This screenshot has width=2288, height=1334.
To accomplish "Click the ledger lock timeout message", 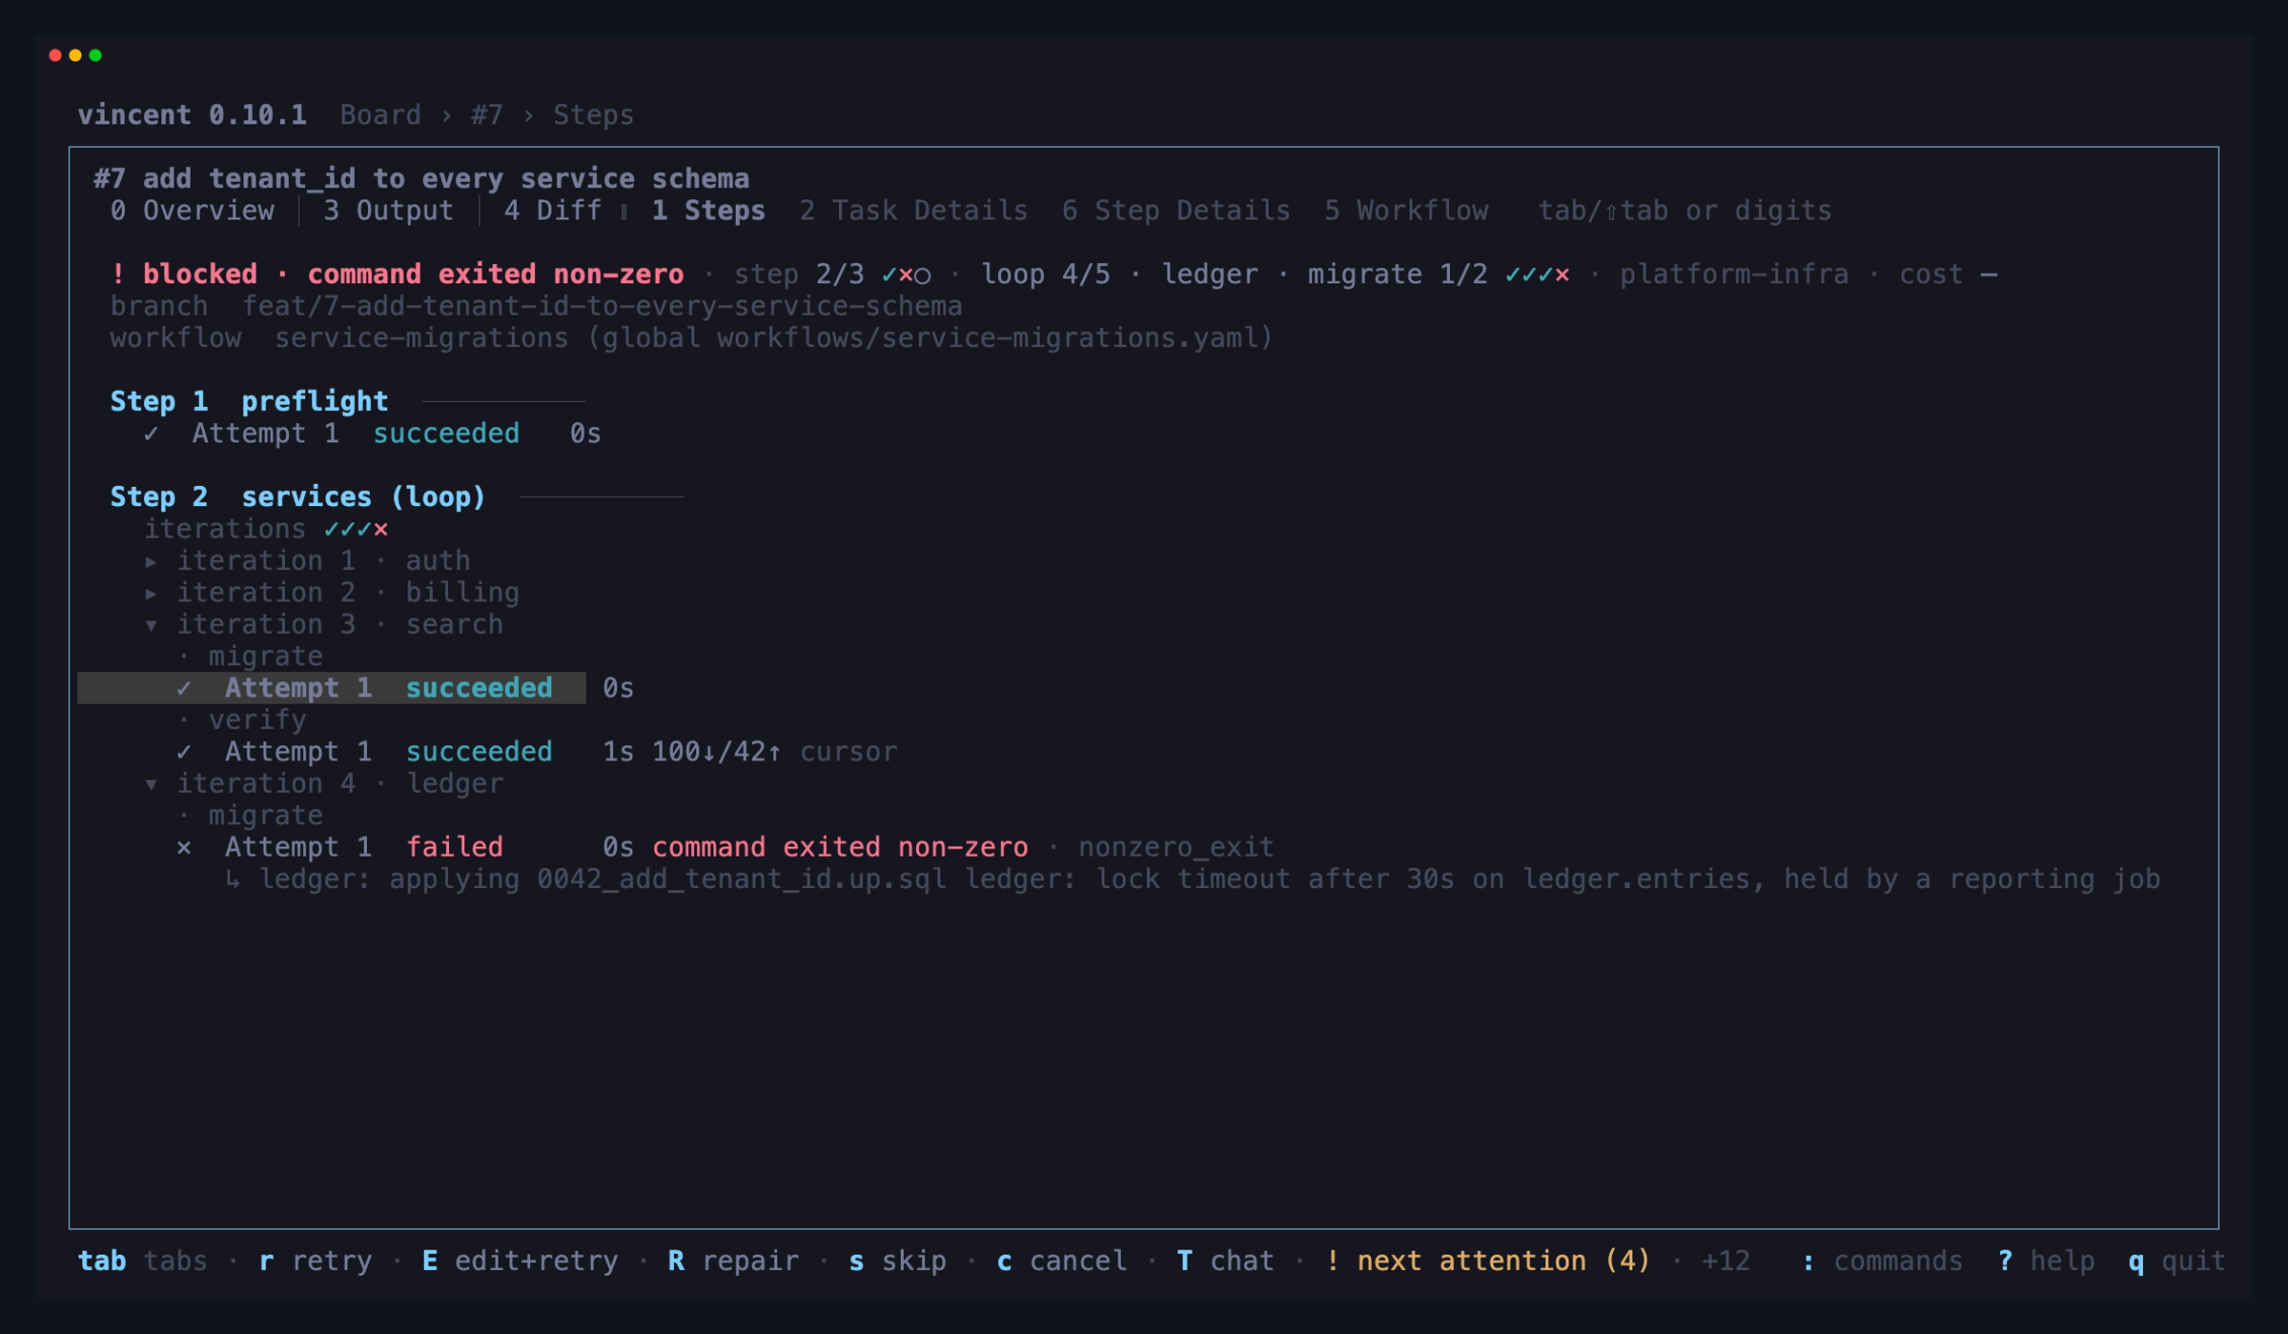I will click(x=1192, y=879).
